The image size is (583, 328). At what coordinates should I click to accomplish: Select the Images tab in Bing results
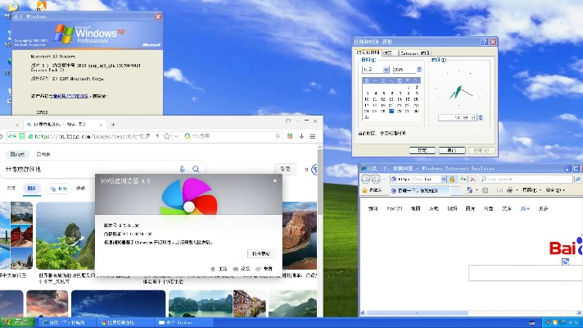click(32, 189)
